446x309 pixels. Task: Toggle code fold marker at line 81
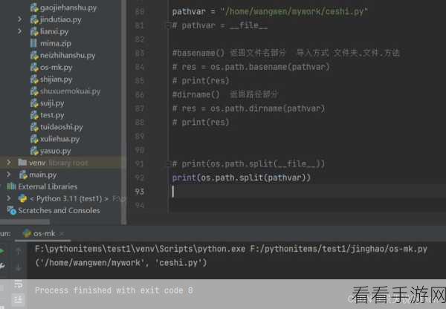click(x=168, y=26)
